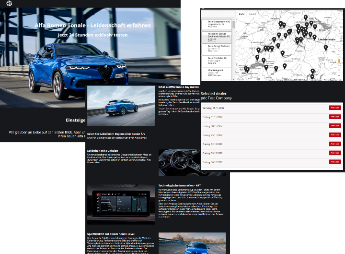Select dealer Autobahn-Garage Zwahlen & Wieser AG
The width and height of the screenshot is (345, 254).
(217, 37)
